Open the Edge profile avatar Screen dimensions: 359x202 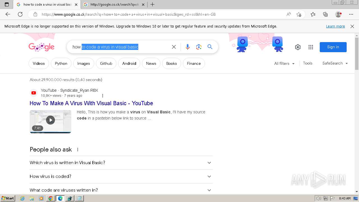(339, 14)
